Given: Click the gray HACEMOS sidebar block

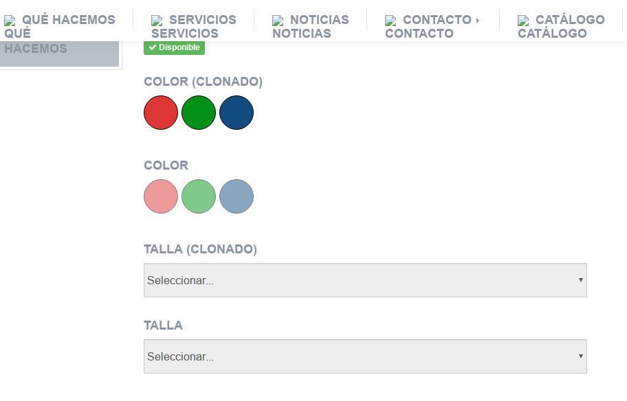Looking at the screenshot, I should coord(60,53).
